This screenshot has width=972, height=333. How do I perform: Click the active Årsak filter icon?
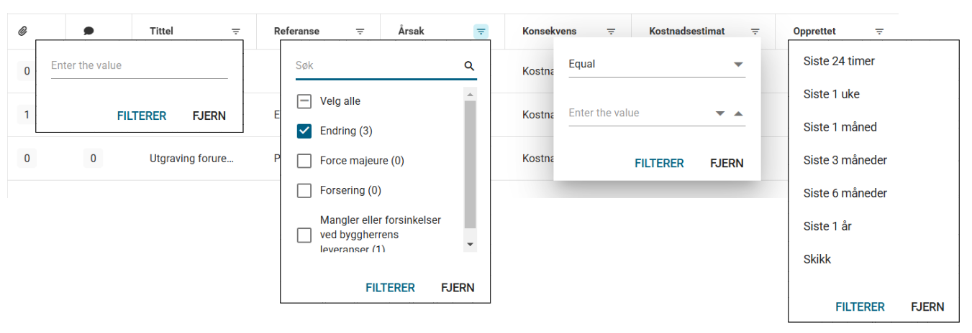(x=481, y=32)
